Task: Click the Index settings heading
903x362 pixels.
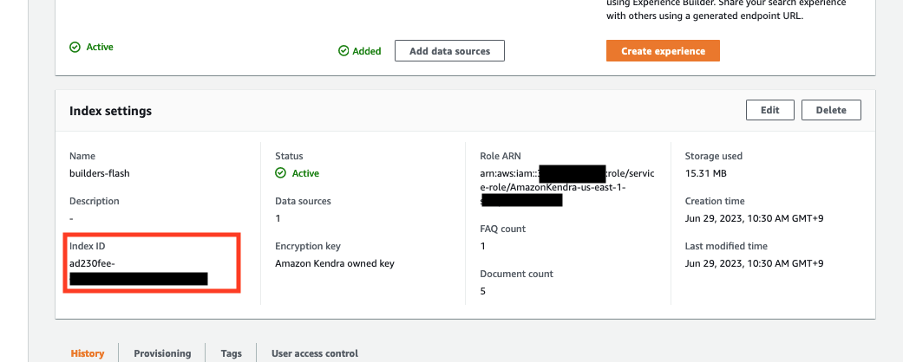Action: coord(110,111)
